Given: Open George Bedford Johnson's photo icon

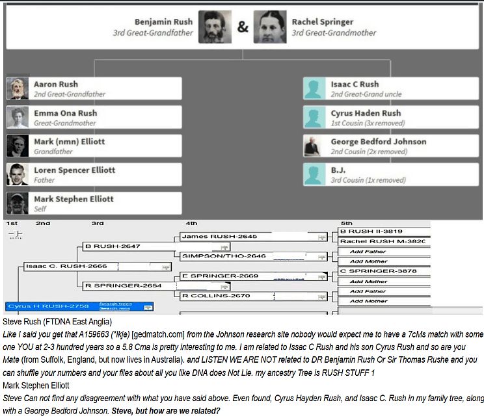Looking at the screenshot, I should point(315,146).
